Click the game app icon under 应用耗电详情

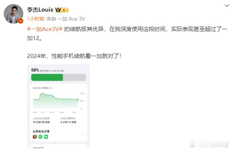(35, 137)
